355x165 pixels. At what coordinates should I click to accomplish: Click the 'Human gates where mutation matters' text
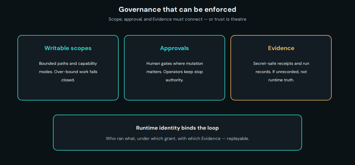point(175,72)
